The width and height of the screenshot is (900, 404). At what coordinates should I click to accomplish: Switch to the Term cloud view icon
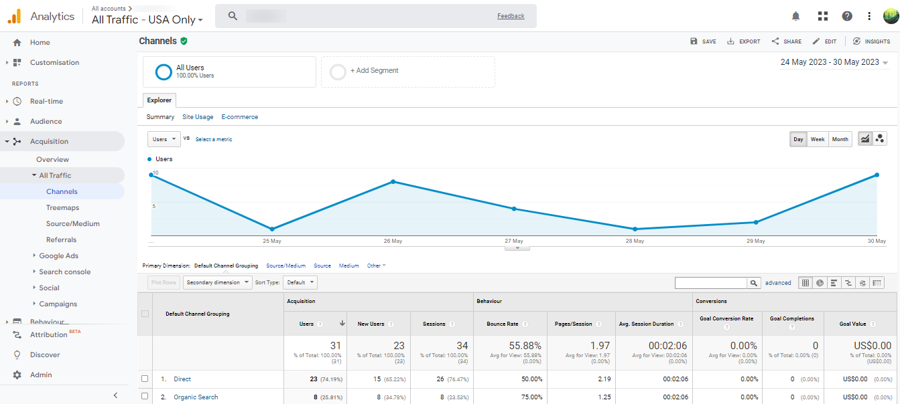[x=862, y=283]
